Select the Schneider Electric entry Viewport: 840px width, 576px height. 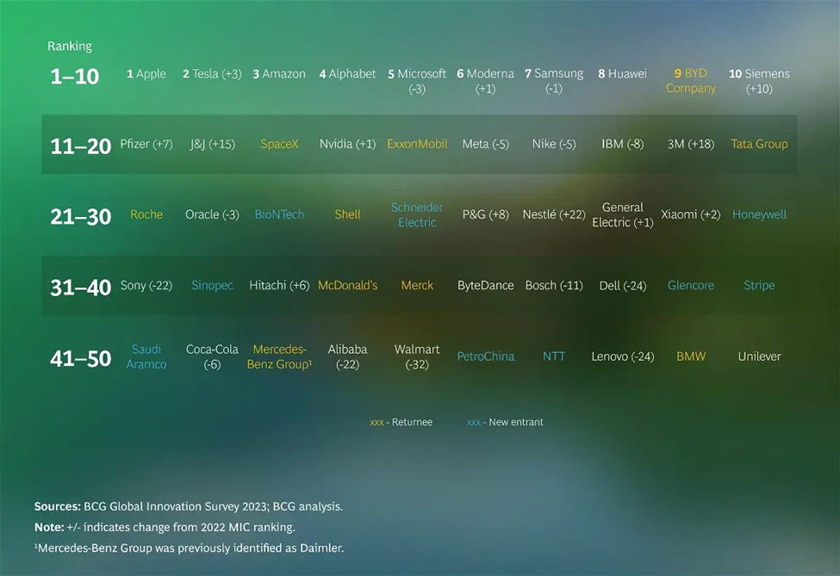point(417,214)
